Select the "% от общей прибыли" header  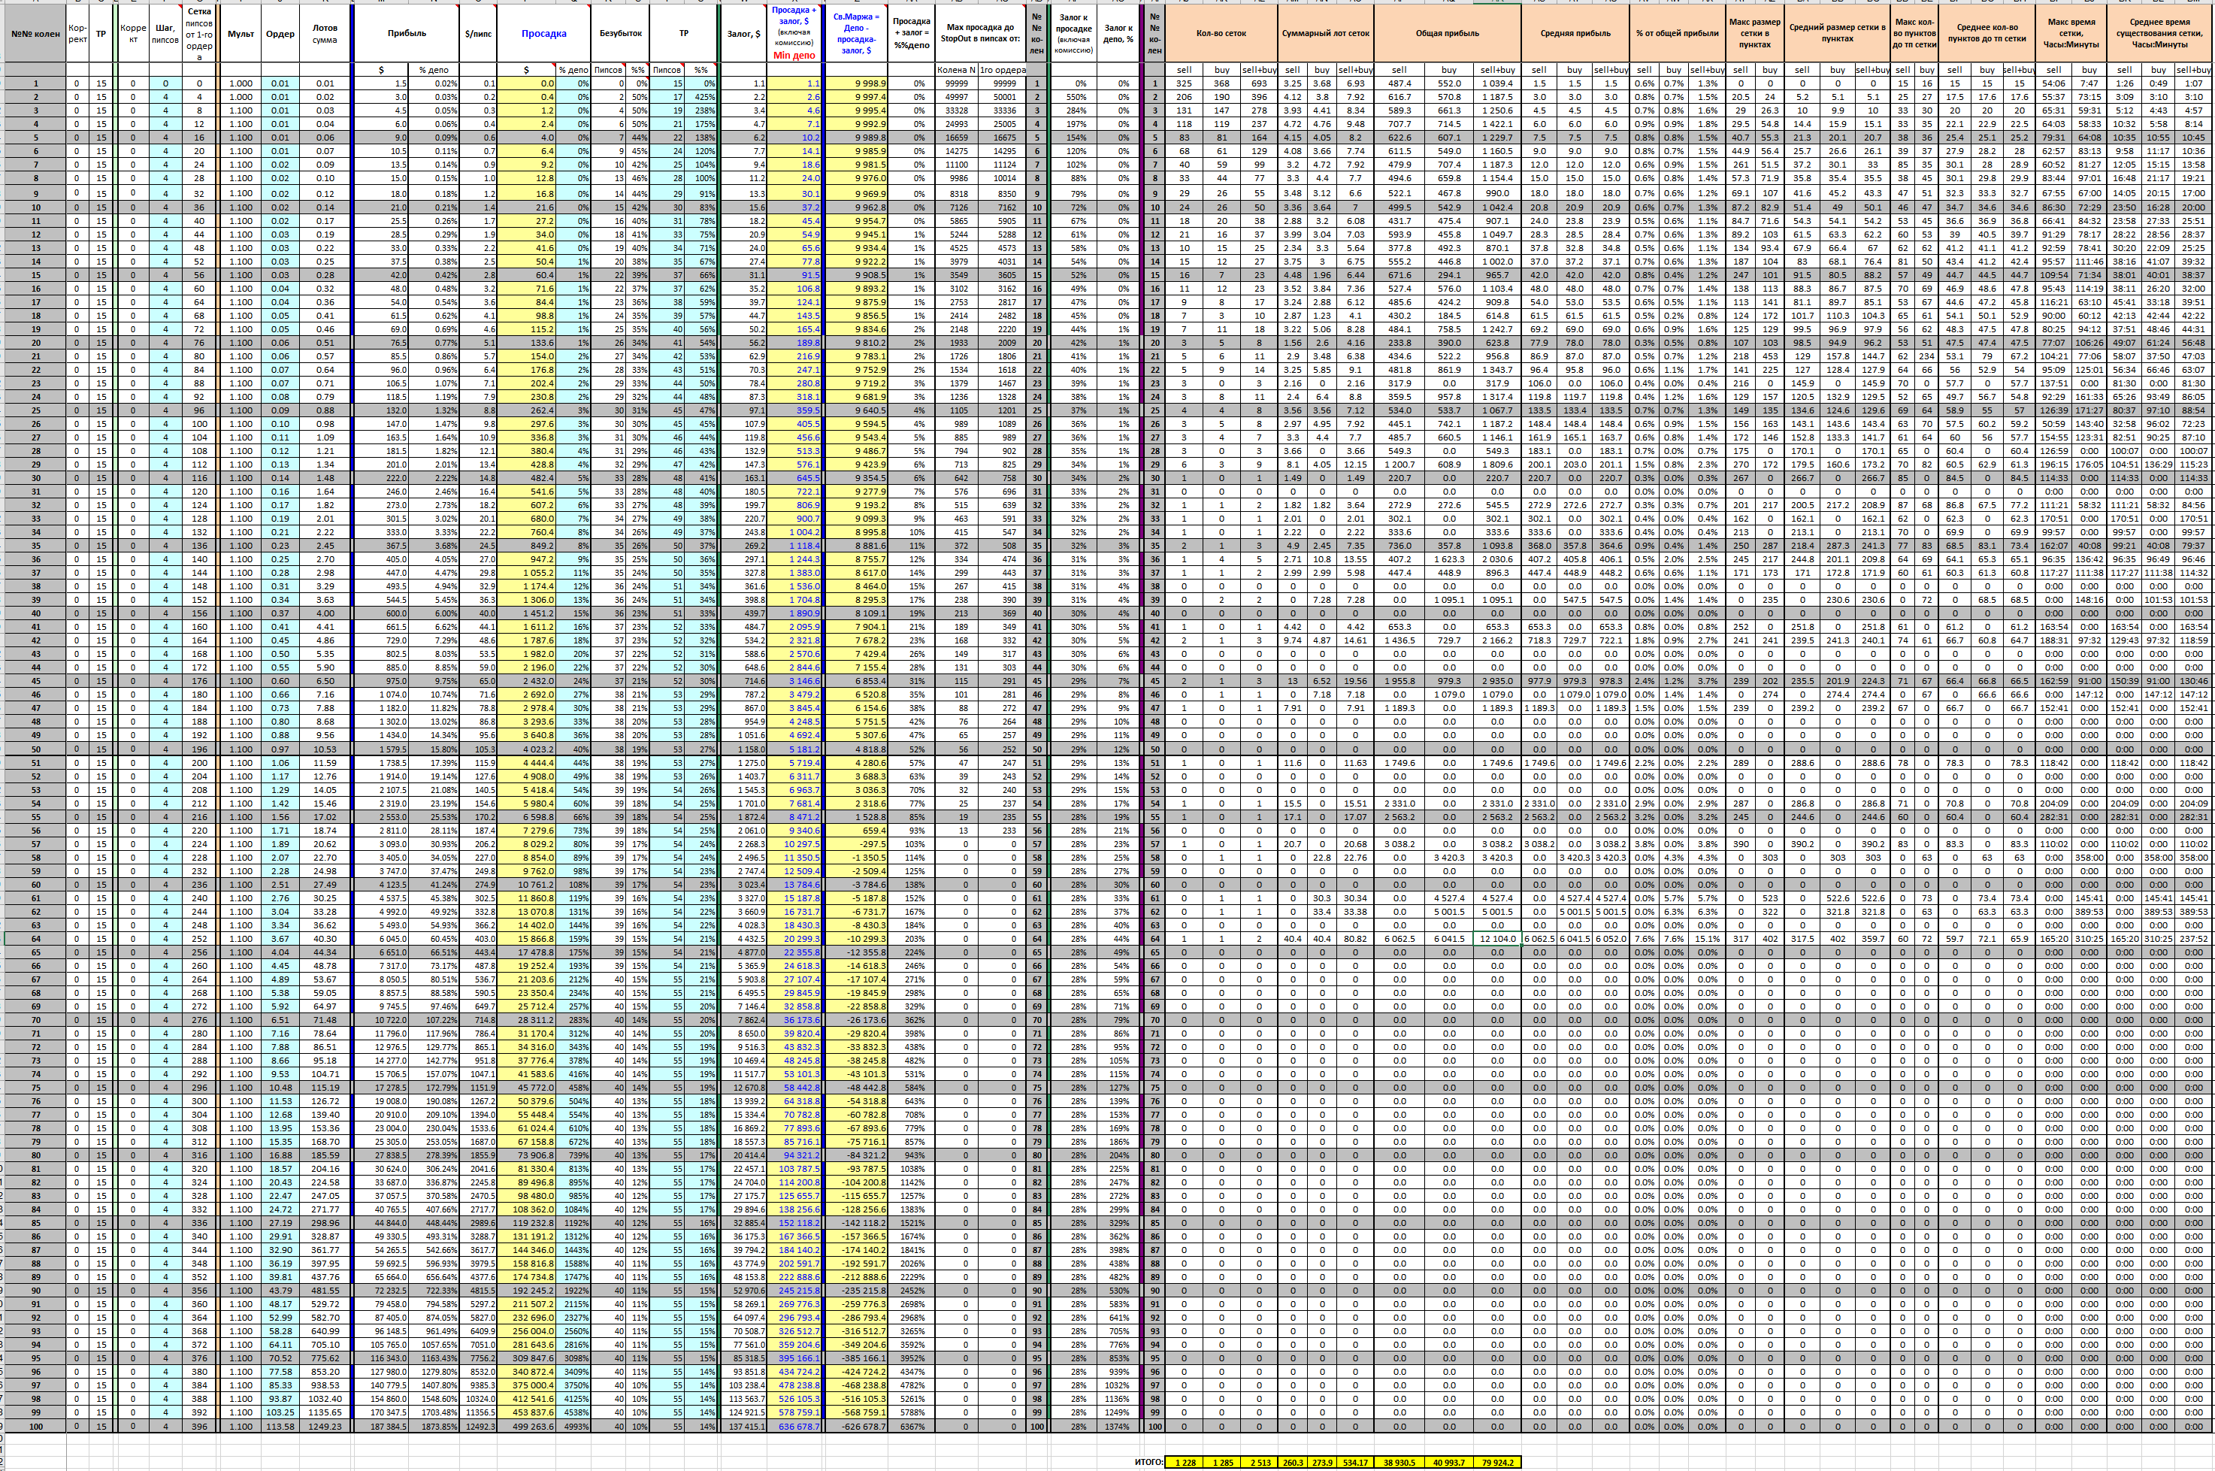(x=1678, y=34)
